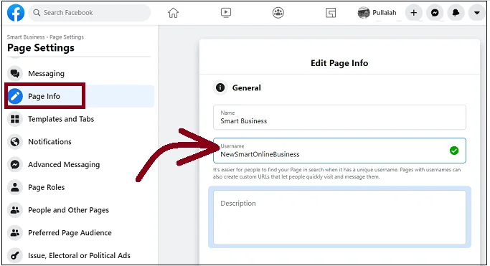Image resolution: width=490 pixels, height=266 pixels.
Task: Click the People and Other Pages icon
Action: point(14,210)
